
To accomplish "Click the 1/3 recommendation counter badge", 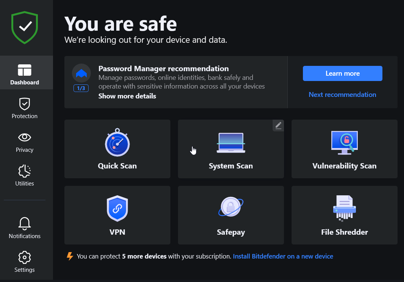I will click(x=81, y=88).
